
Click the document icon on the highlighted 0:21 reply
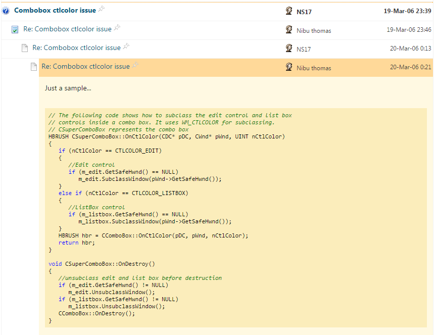point(34,67)
